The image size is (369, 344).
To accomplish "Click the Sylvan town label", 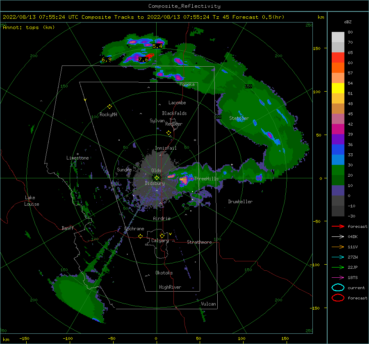I will (x=157, y=121).
